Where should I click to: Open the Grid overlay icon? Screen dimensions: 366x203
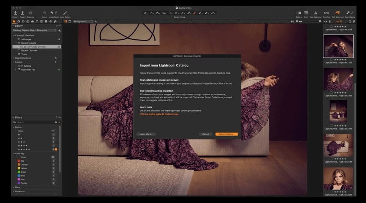[306, 13]
